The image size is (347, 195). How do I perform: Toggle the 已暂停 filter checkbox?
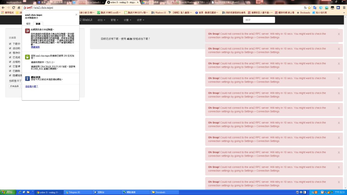click(x=10, y=66)
